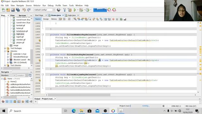Click the Build Project hammer icon

[x=65, y=10]
